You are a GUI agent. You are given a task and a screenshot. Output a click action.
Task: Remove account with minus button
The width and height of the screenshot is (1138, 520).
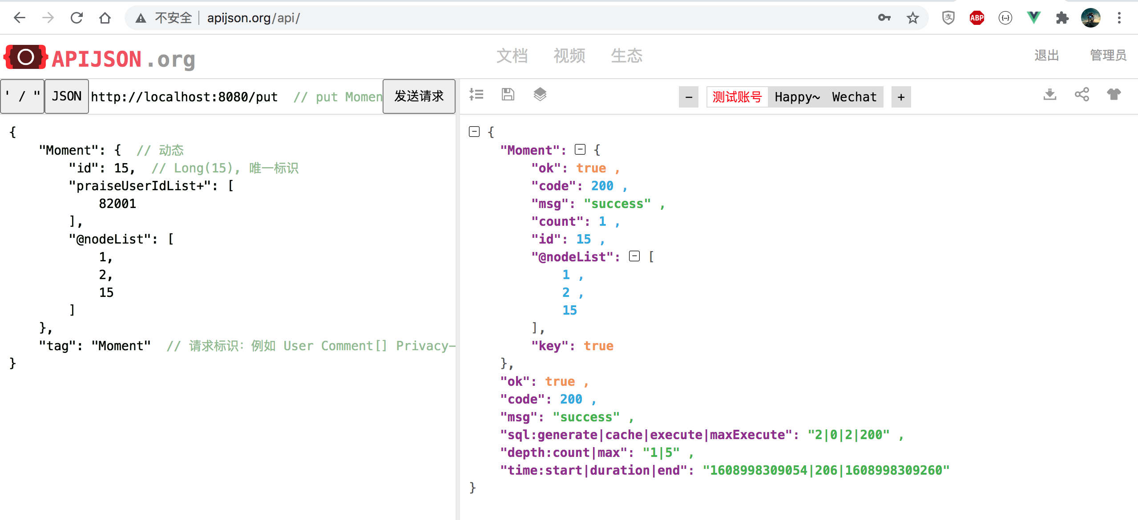click(x=689, y=97)
